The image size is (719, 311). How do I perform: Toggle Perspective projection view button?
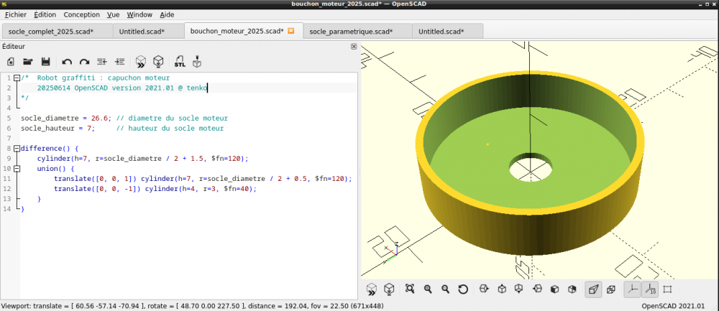click(x=593, y=289)
